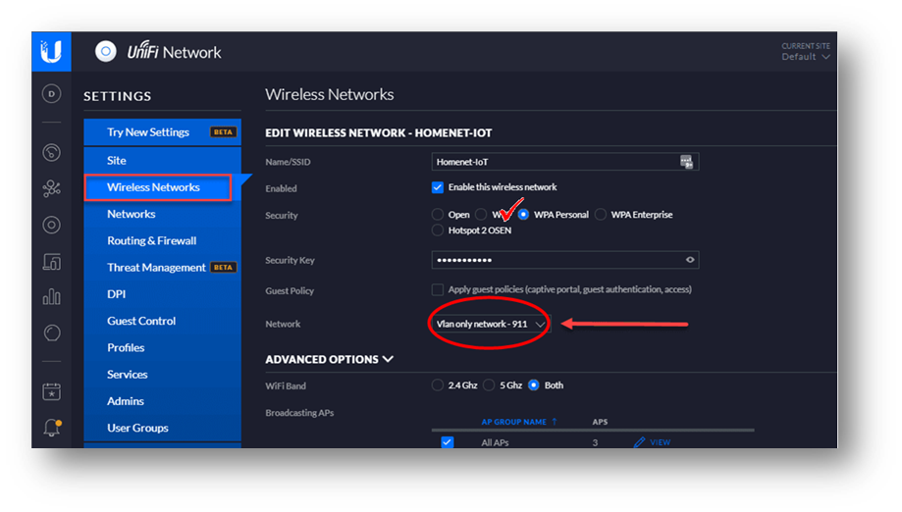Click the Ubiquiti logo icon

click(x=51, y=52)
